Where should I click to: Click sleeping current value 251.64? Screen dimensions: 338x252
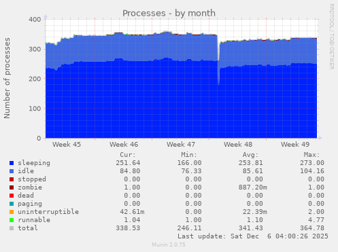click(x=128, y=163)
